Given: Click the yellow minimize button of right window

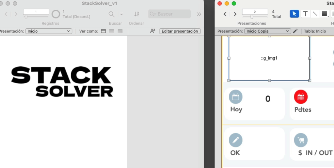Looking at the screenshot, I should 227,3.
